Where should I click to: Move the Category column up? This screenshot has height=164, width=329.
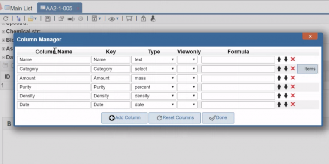point(279,69)
